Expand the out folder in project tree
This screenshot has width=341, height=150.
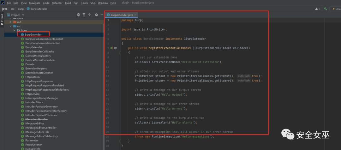click(10, 22)
